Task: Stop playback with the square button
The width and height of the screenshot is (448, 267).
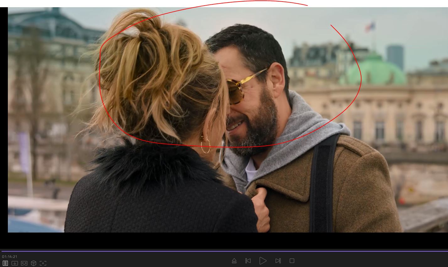Action: click(292, 261)
